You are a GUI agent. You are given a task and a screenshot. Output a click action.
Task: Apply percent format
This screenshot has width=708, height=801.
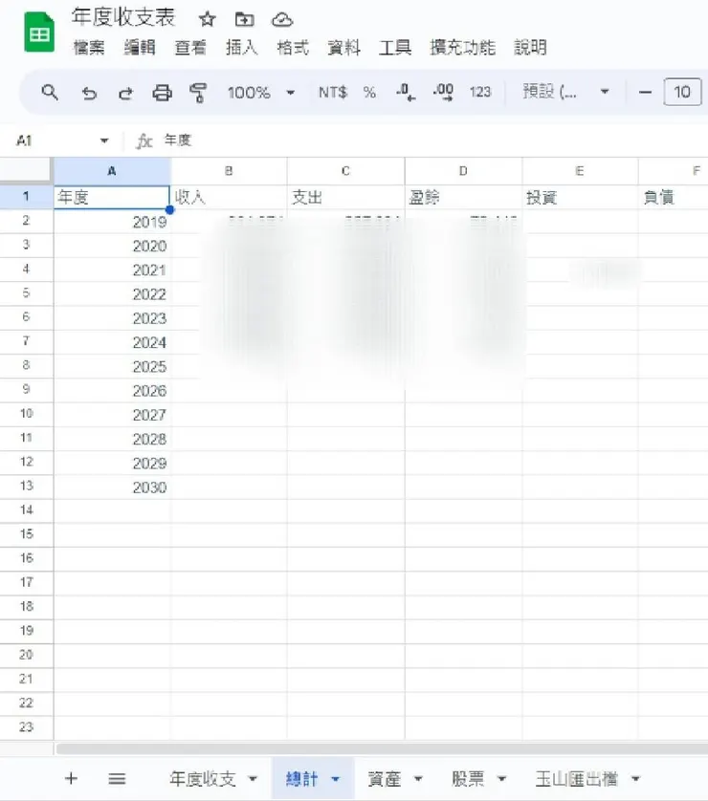pyautogui.click(x=369, y=93)
